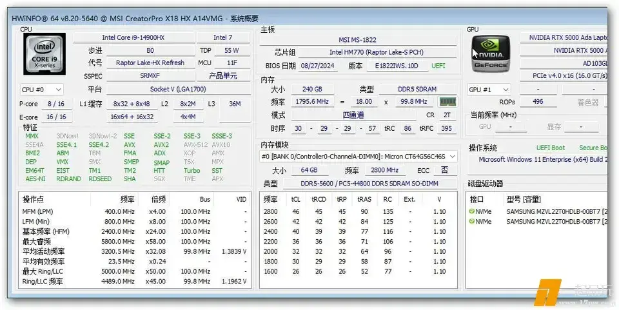Viewport: 619px width, 310px height.
Task: Click the ROPs 496 value
Action: [x=538, y=101]
